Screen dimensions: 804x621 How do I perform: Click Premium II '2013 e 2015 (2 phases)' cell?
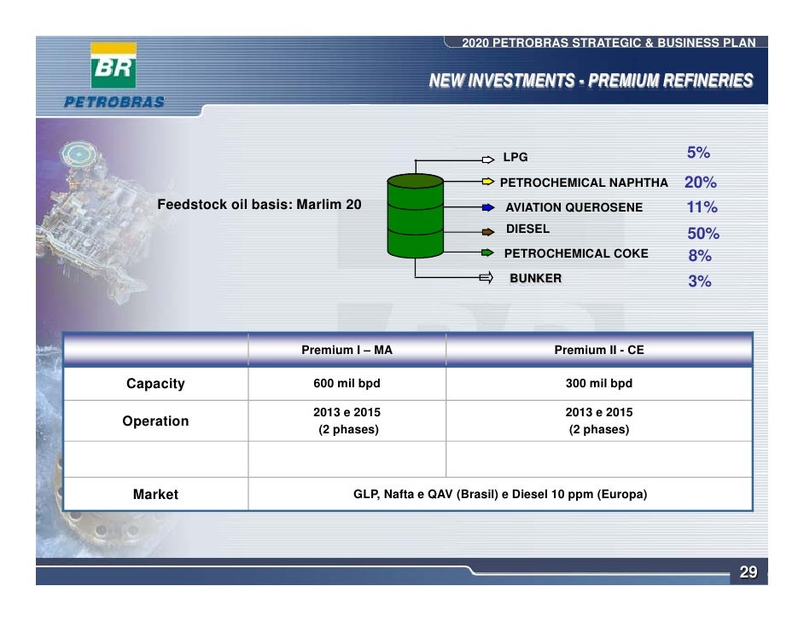click(599, 421)
